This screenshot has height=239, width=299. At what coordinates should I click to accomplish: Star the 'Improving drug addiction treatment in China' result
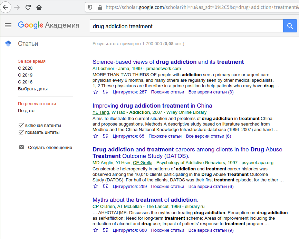point(96,136)
